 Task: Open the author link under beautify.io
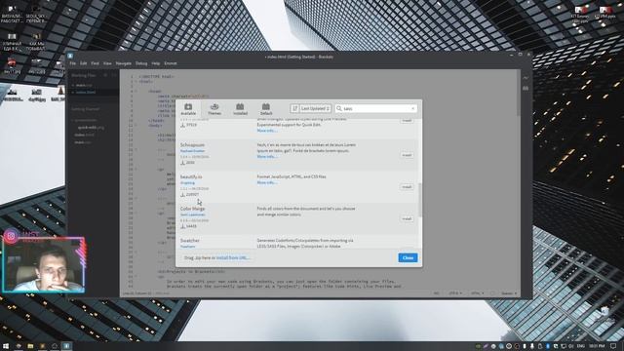[187, 182]
